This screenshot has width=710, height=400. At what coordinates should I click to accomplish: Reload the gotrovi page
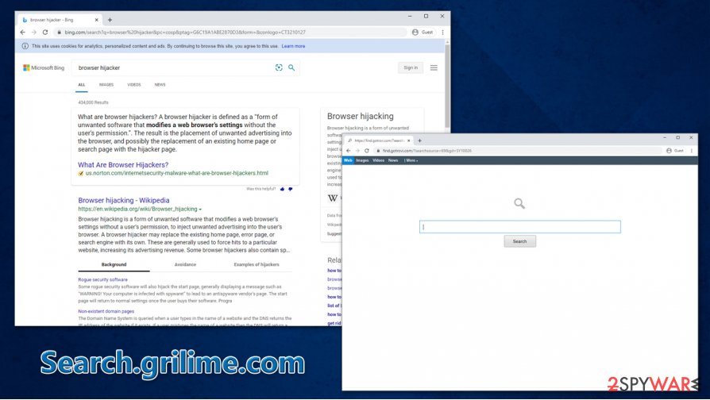367,151
